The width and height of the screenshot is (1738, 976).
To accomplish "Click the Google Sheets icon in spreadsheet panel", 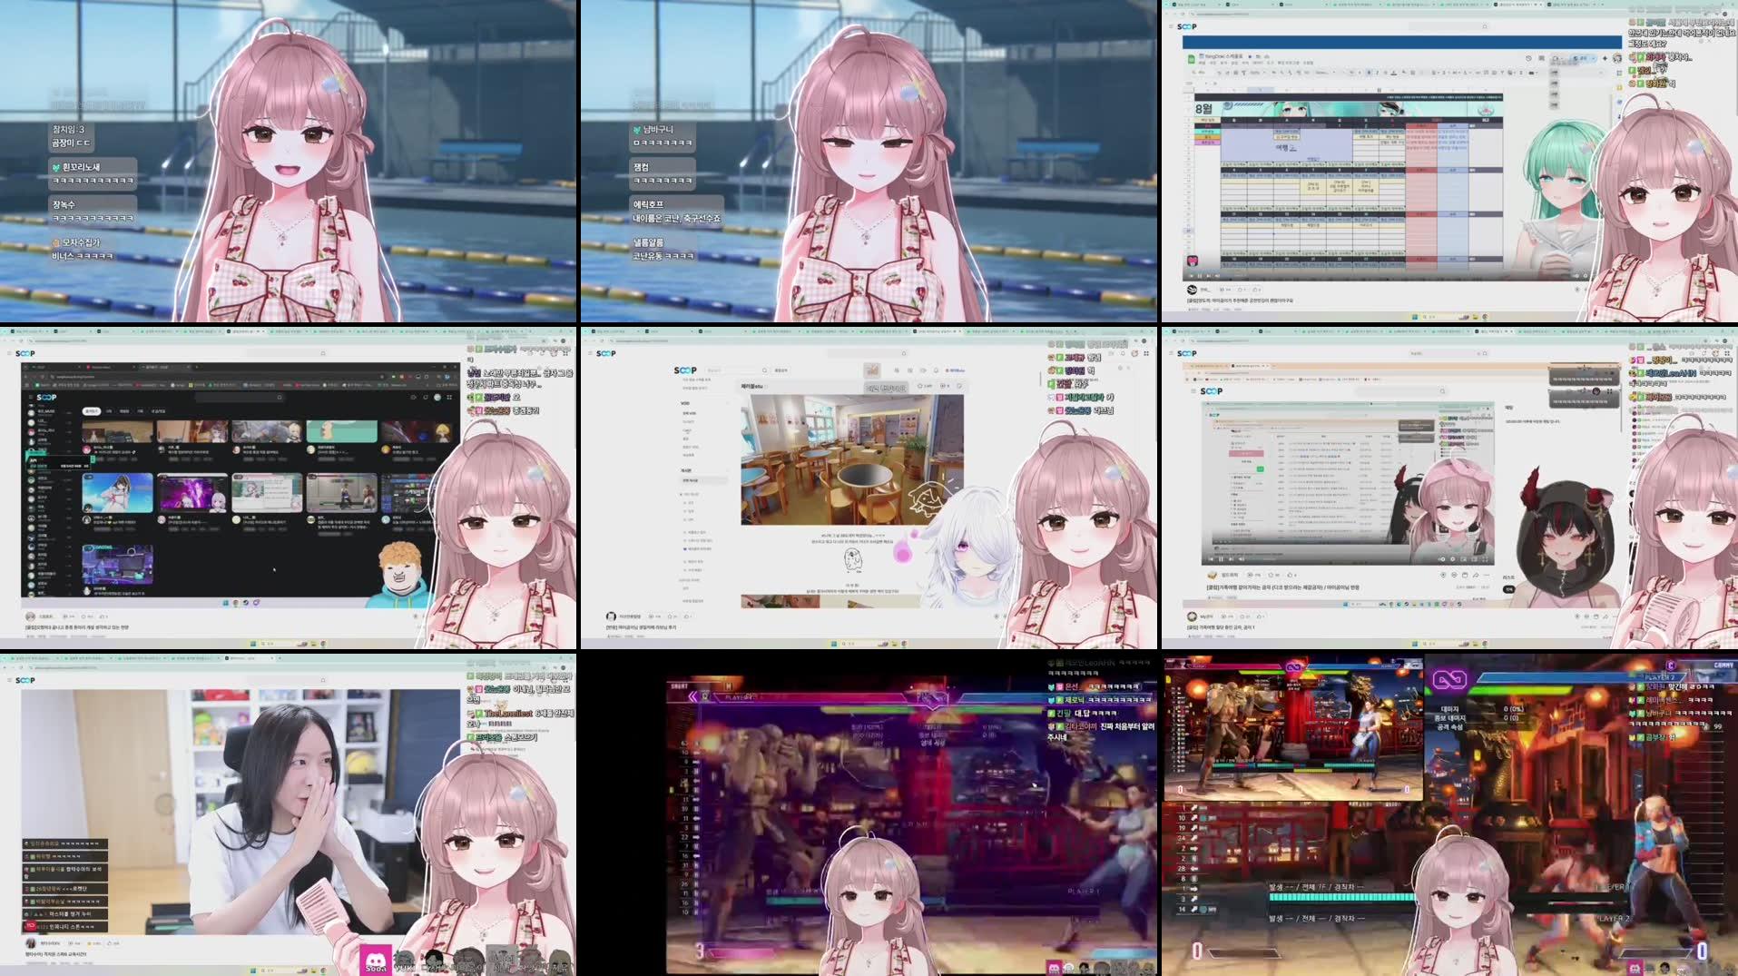I will (1191, 59).
